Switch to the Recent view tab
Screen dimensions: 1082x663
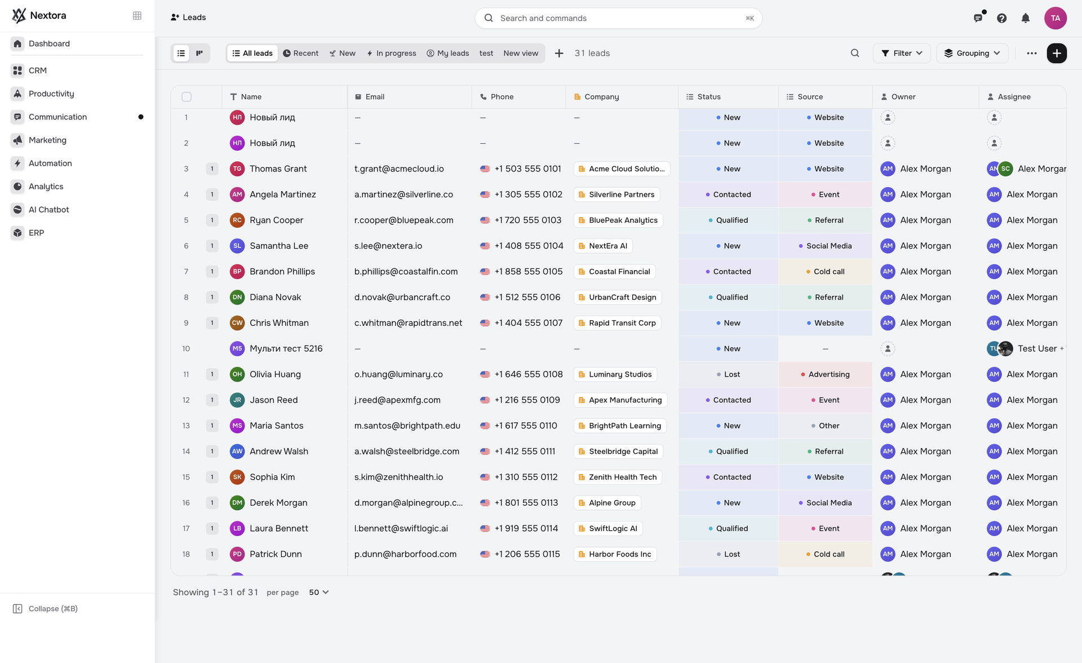tap(300, 53)
